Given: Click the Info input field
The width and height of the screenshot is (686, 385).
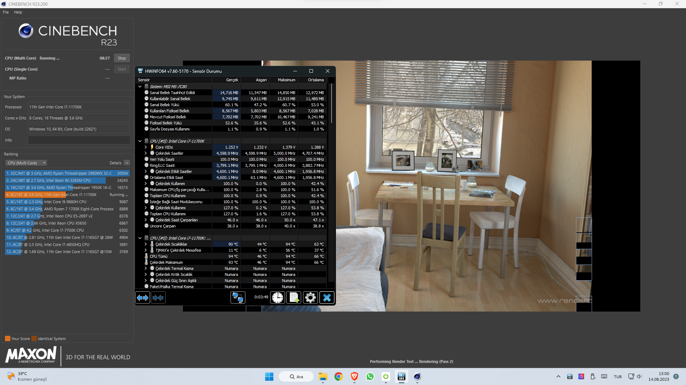Looking at the screenshot, I should coord(79,140).
